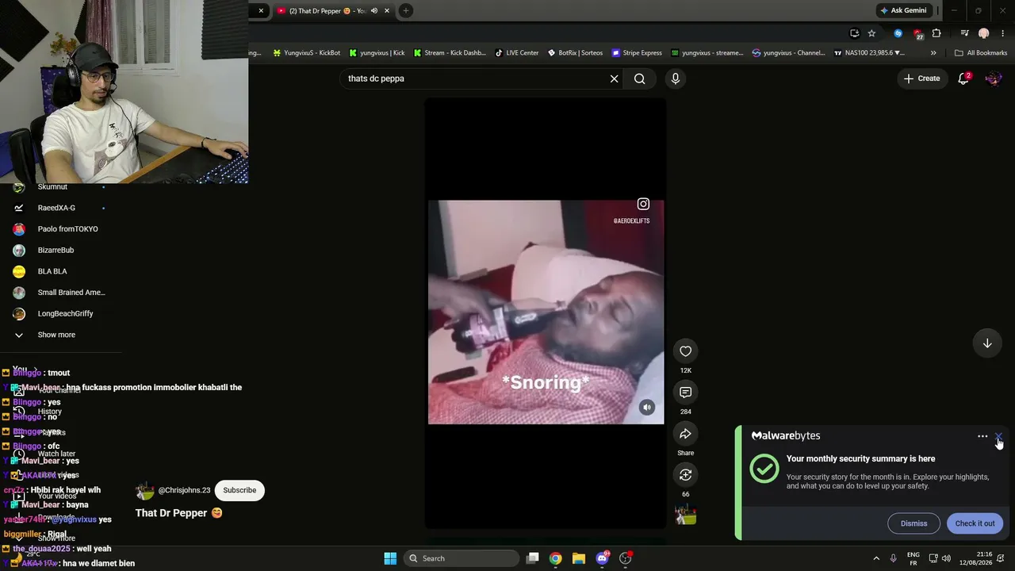This screenshot has height=571, width=1015.
Task: Open the YouTube account avatar menu
Action: pos(993,79)
